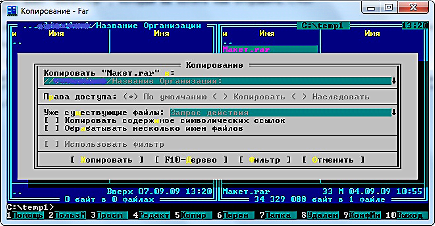Click the 2 ПользМ function key
Viewport: 435px width, 226px height.
67,215
